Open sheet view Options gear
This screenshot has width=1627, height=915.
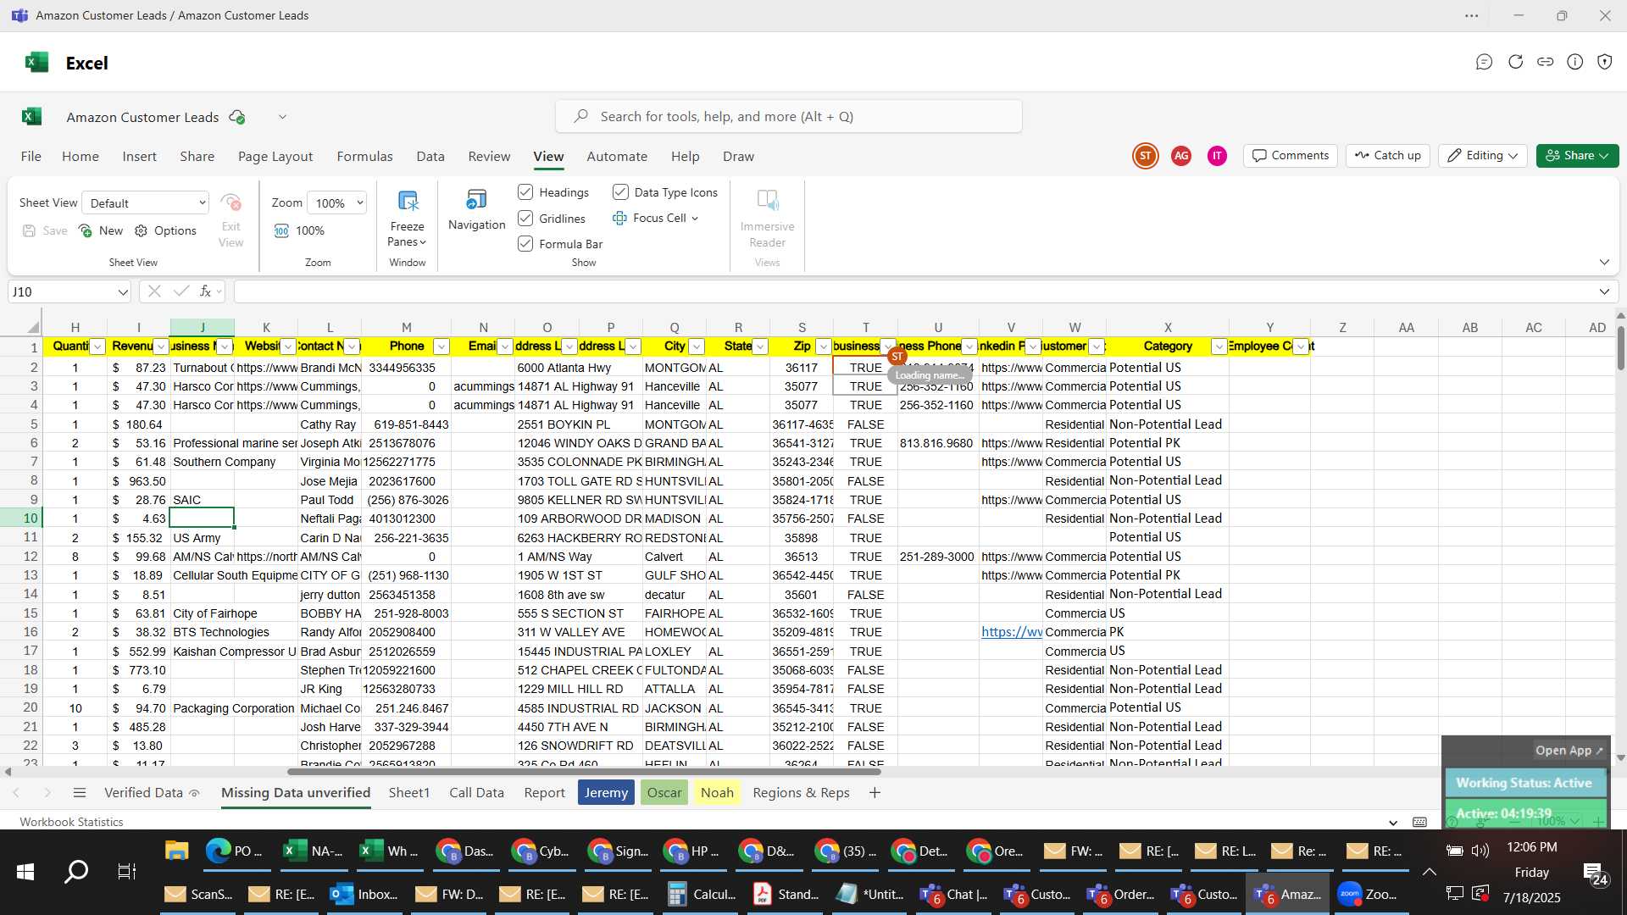(x=141, y=230)
